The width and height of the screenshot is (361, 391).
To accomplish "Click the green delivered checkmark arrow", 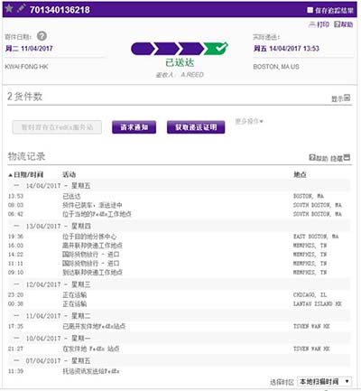I will click(216, 49).
